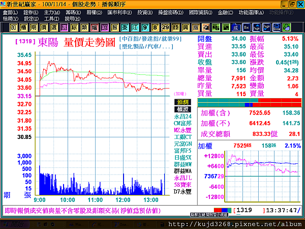Image resolution: width=305 pixels, height=229 pixels.
Task: Click the blue 成 toolbar icon
Action: [236, 27]
